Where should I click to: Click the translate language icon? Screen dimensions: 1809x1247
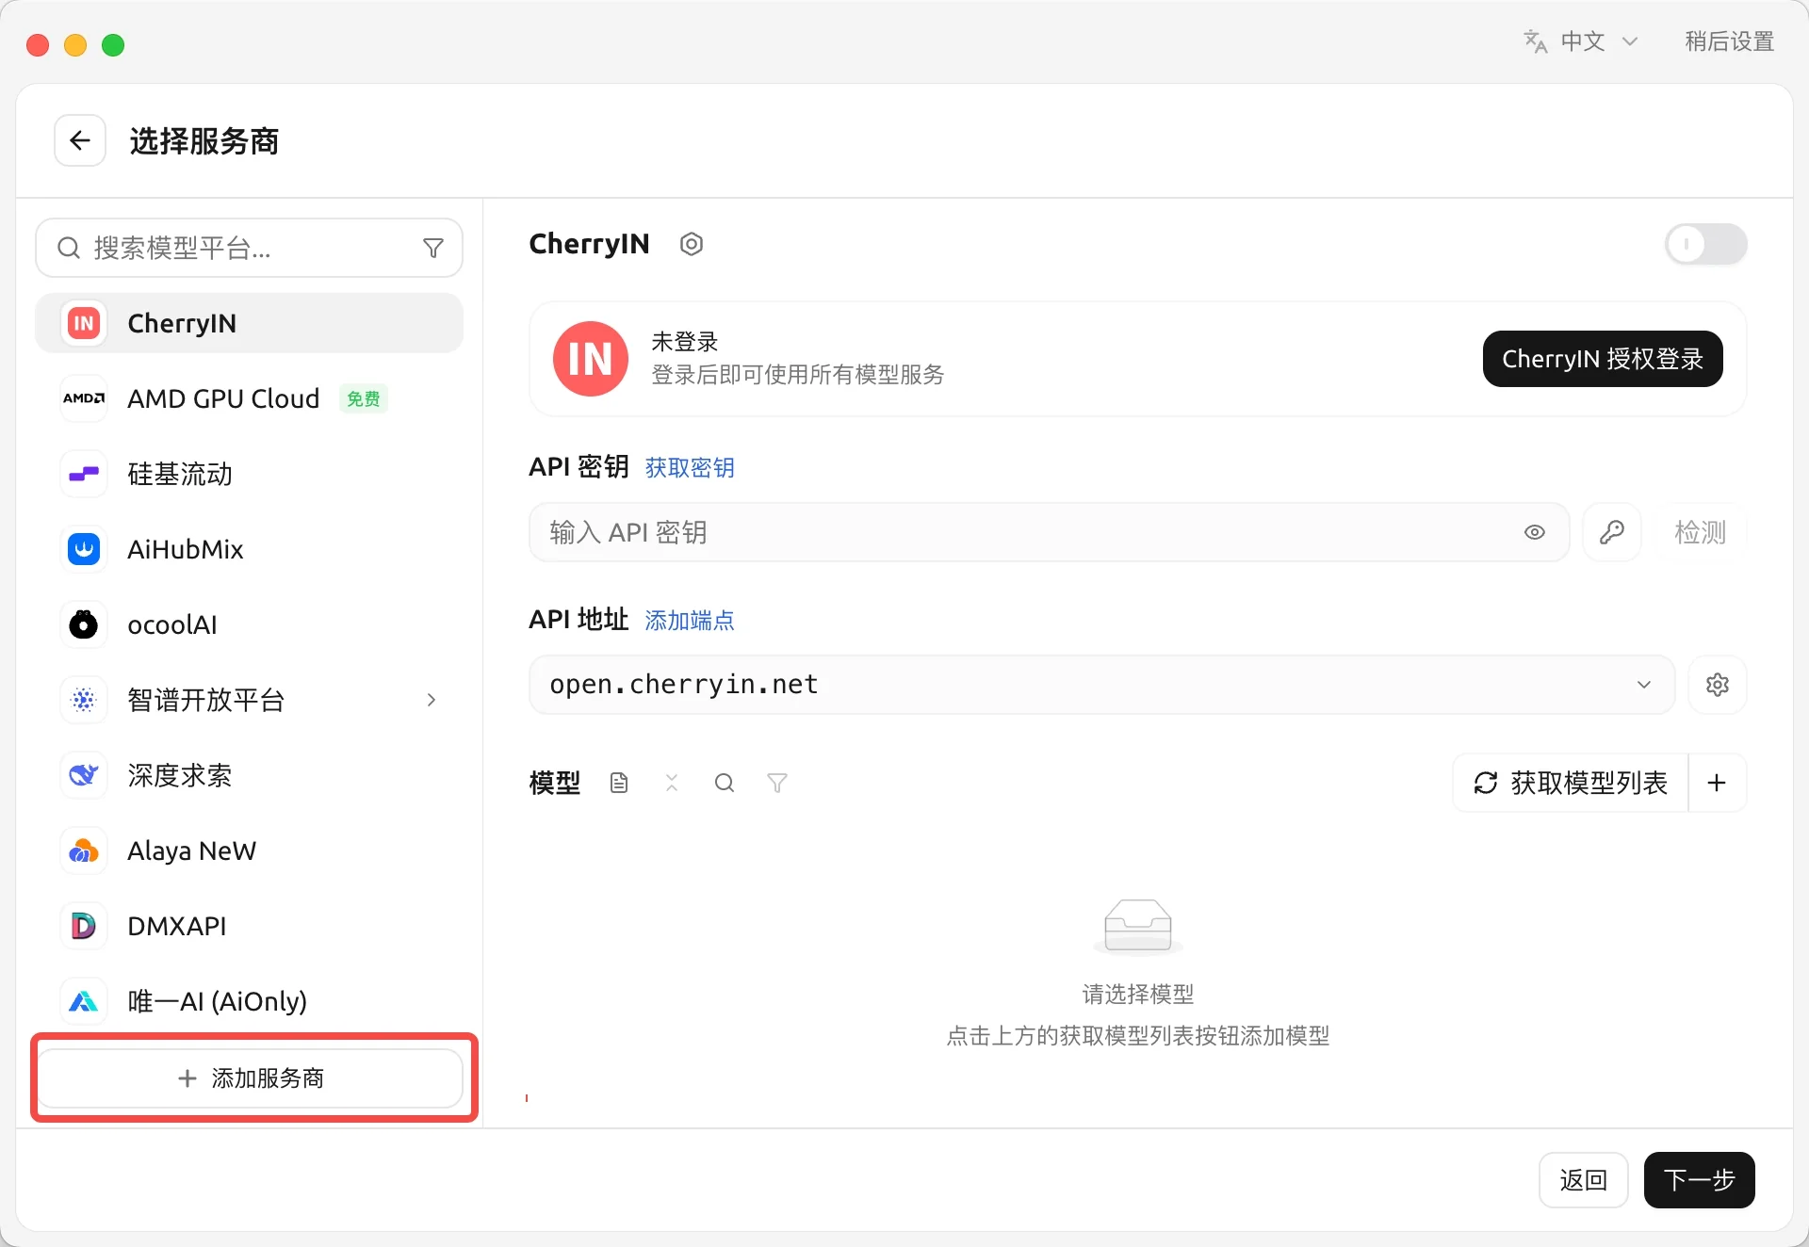point(1536,41)
